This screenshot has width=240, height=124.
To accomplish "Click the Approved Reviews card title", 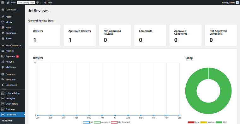I will (80, 31).
